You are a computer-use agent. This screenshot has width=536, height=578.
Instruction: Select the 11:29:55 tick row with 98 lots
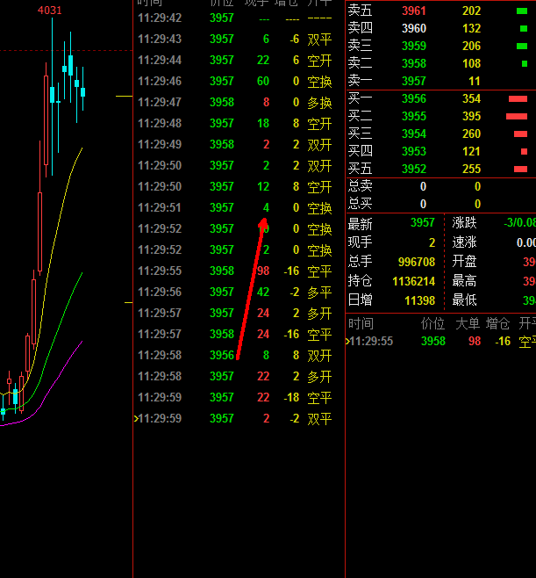click(235, 271)
